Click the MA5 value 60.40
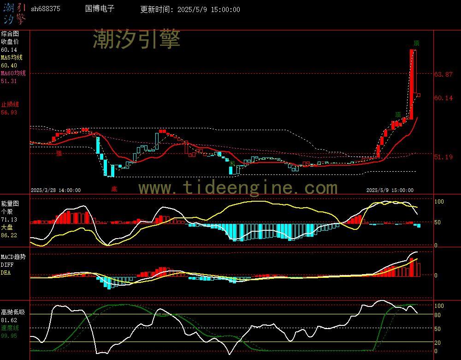Image resolution: width=461 pixels, height=360 pixels. pyautogui.click(x=9, y=66)
